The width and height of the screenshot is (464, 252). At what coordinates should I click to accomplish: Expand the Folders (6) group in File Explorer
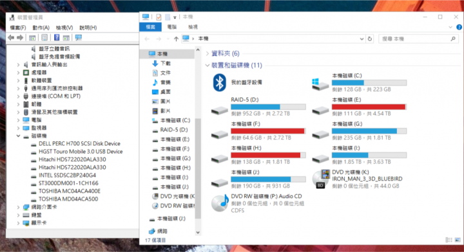[208, 53]
